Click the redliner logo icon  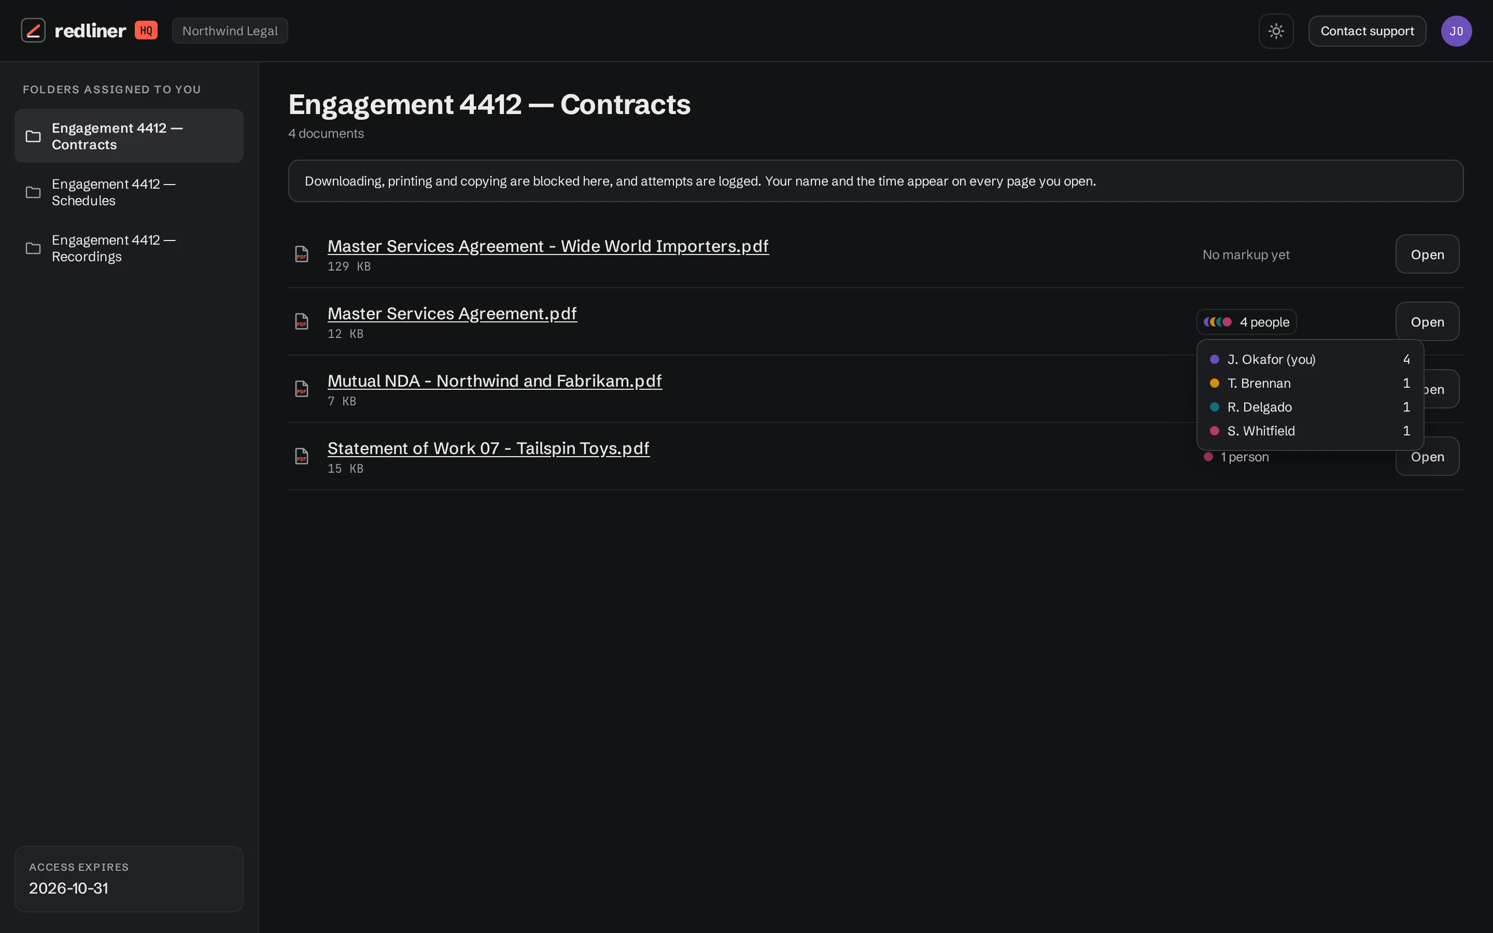coord(33,31)
